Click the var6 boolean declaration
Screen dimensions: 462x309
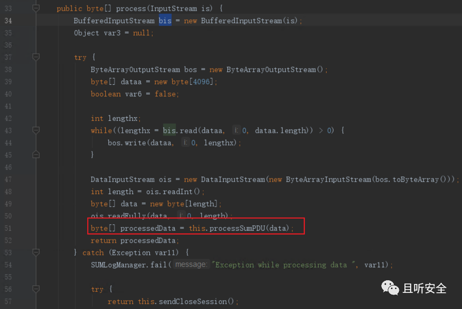(x=133, y=94)
